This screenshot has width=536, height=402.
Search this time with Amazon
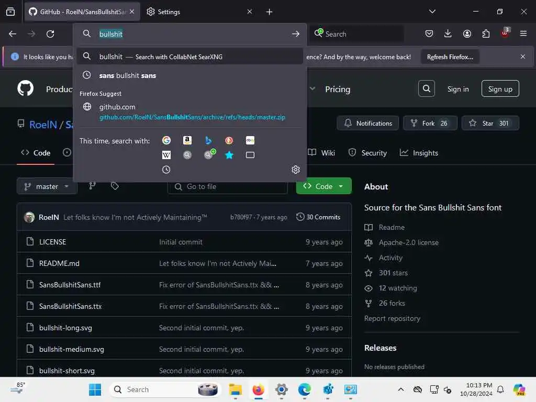point(187,140)
